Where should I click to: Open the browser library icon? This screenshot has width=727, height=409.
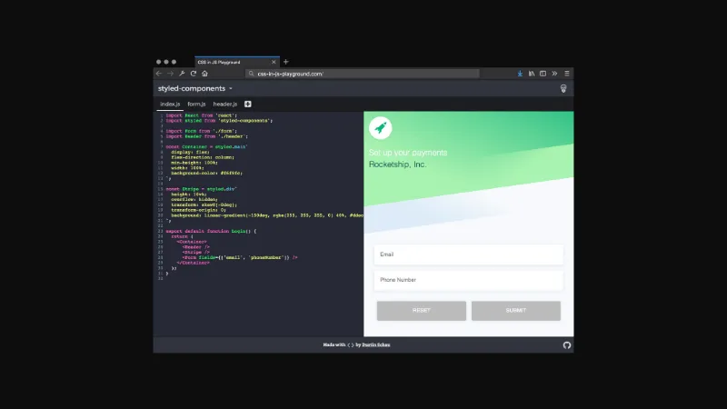point(532,74)
